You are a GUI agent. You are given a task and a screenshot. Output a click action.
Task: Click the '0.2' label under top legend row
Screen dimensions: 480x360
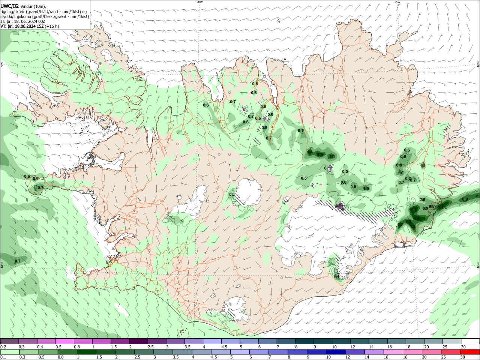(x=3, y=347)
